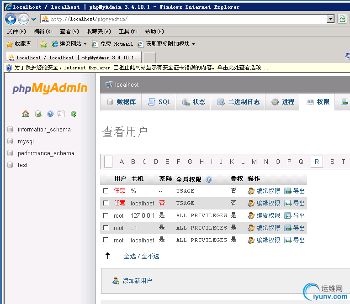
Task: Check the box for root ::1
Action: click(x=106, y=228)
